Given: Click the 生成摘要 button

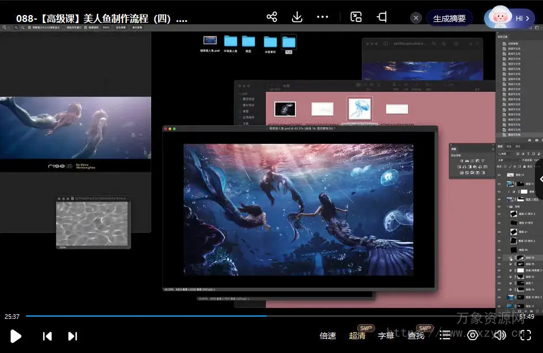Looking at the screenshot, I should (x=449, y=18).
